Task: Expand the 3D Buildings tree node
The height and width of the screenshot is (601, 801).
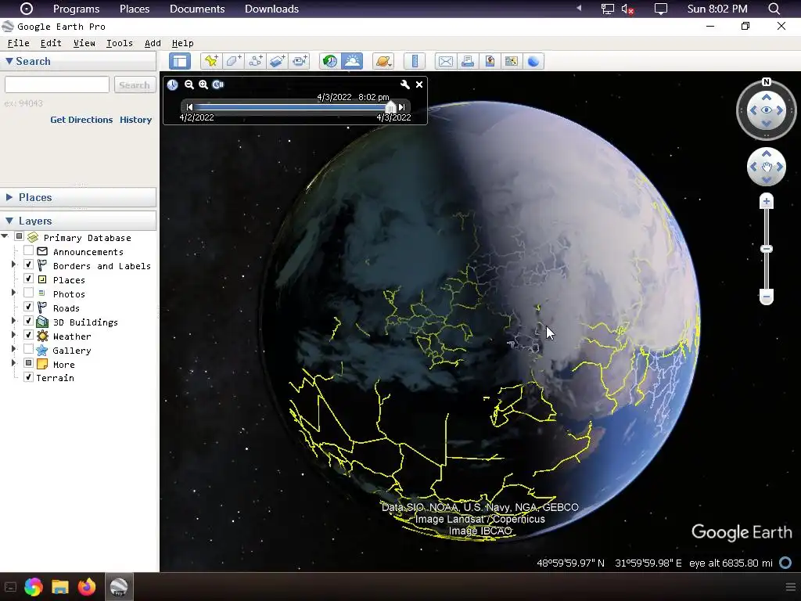Action: pos(14,321)
